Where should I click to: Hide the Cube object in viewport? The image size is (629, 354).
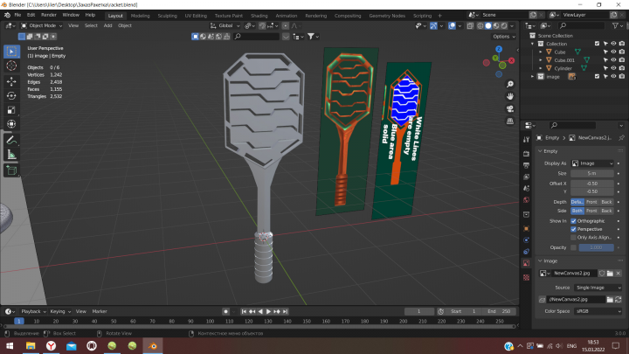(613, 52)
